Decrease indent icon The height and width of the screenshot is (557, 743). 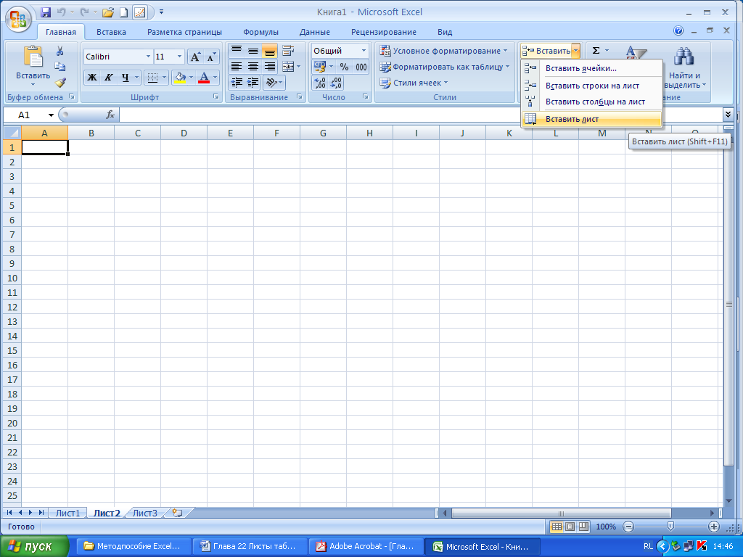(x=237, y=83)
